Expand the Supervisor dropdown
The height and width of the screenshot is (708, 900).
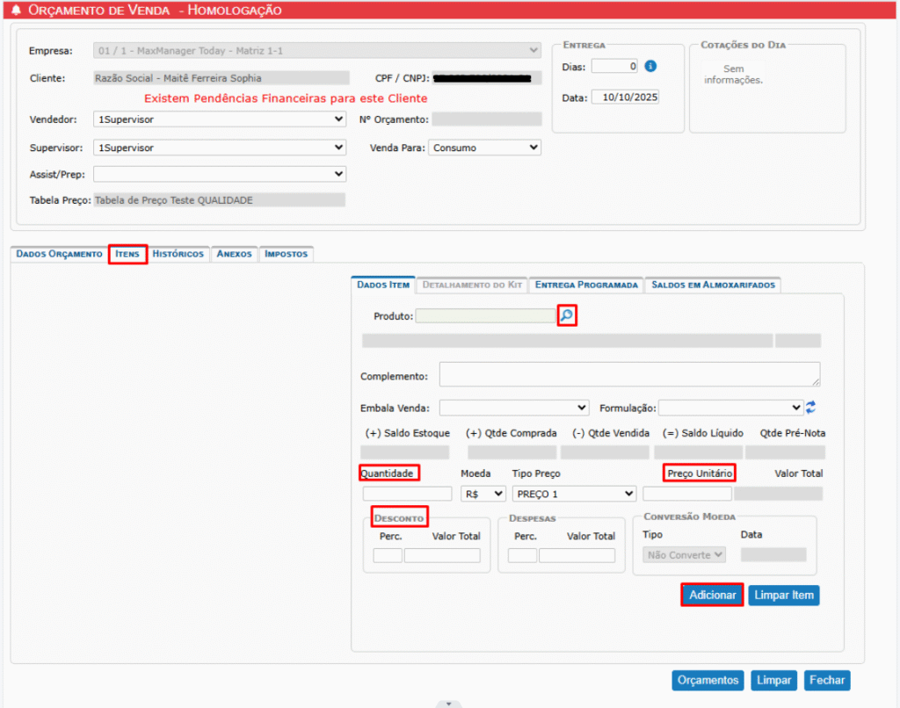pyautogui.click(x=219, y=148)
